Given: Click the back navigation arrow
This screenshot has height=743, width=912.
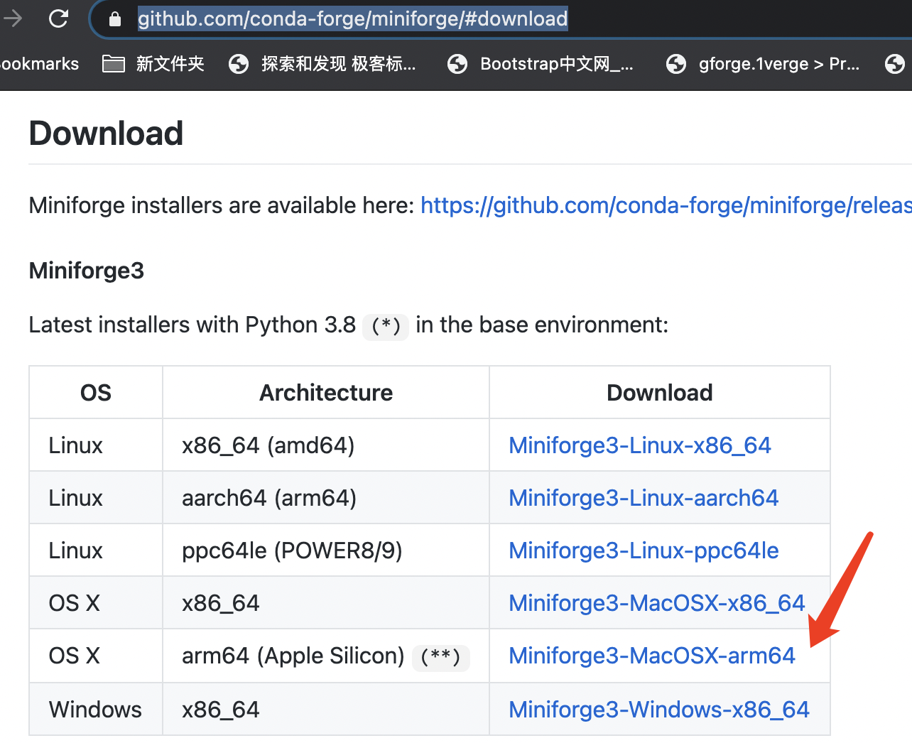Looking at the screenshot, I should [x=13, y=18].
